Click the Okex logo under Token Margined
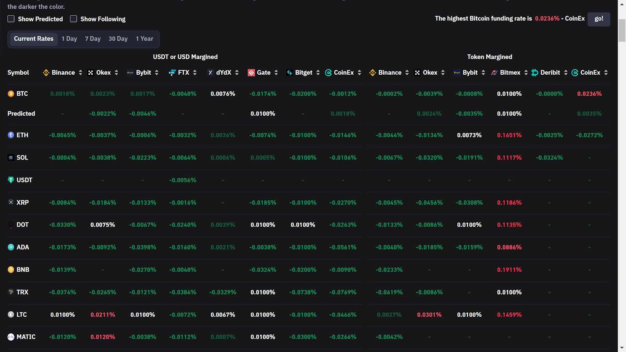 click(x=417, y=73)
